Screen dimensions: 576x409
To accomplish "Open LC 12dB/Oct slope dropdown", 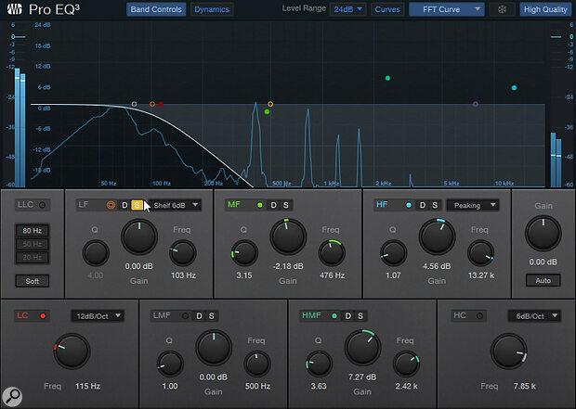I will (x=98, y=316).
